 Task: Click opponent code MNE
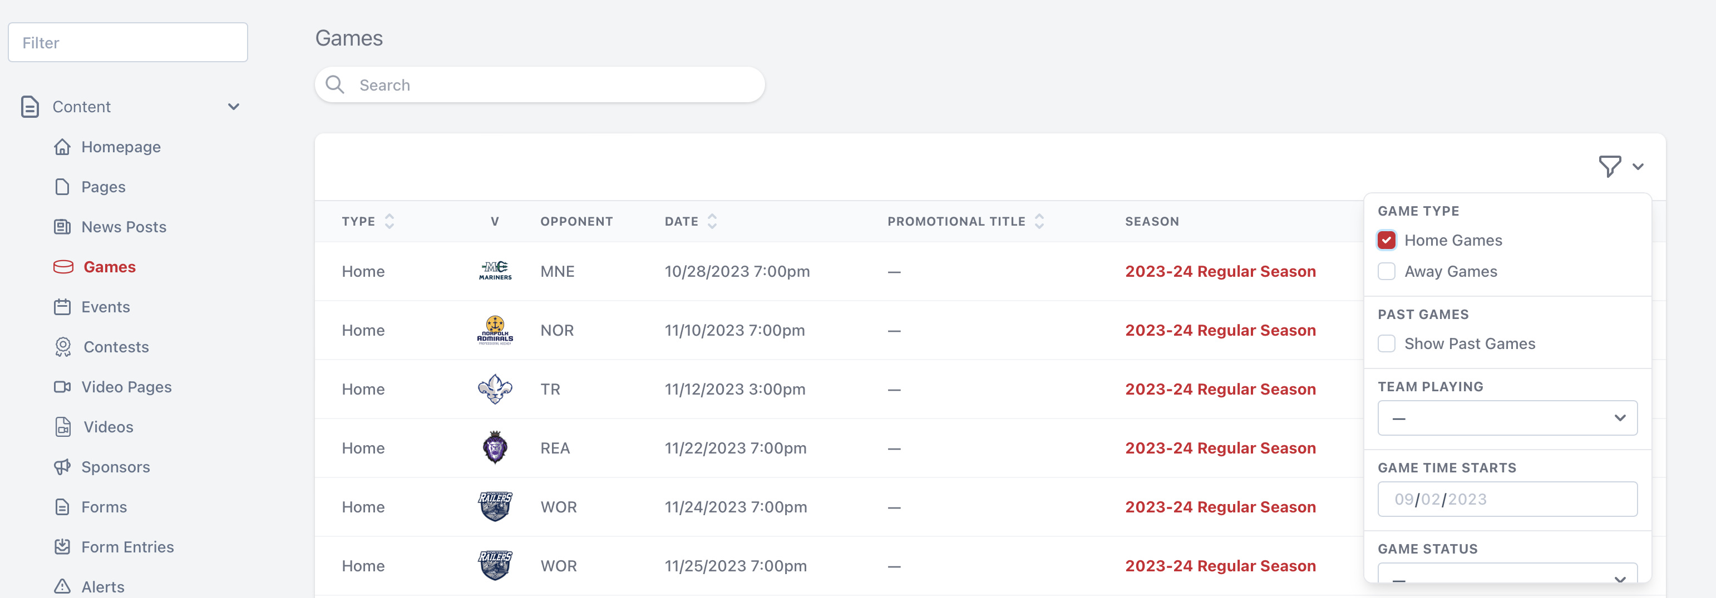point(557,271)
